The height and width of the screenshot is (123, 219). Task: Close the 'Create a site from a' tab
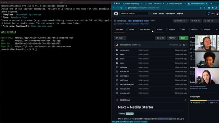[x=164, y=4]
